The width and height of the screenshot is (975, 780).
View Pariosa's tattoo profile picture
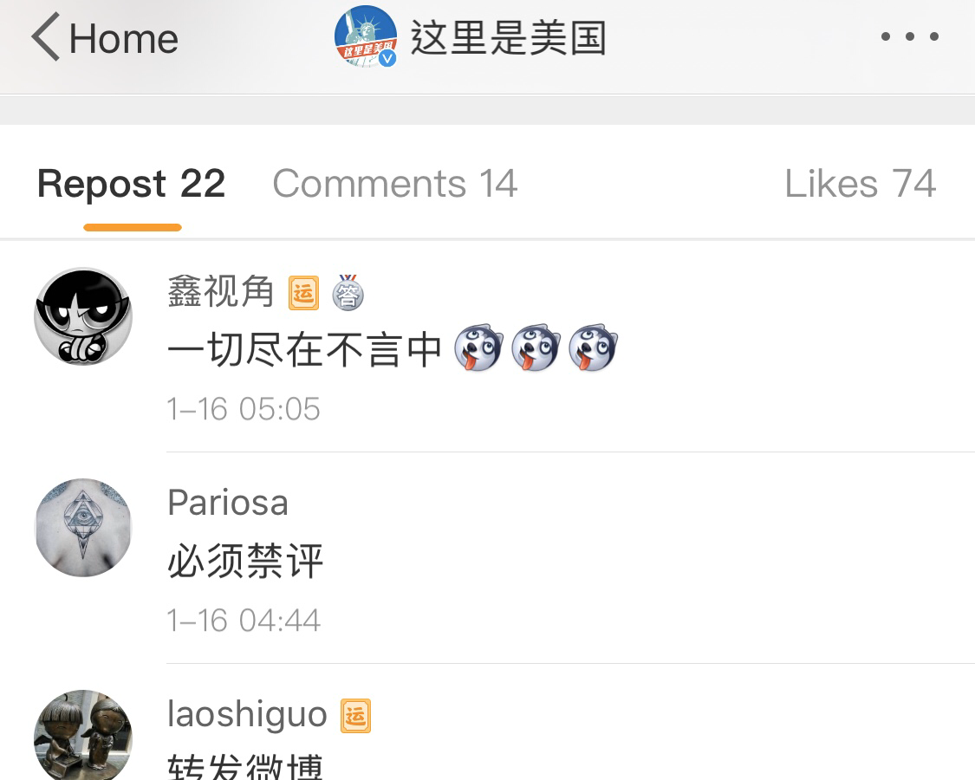(83, 528)
